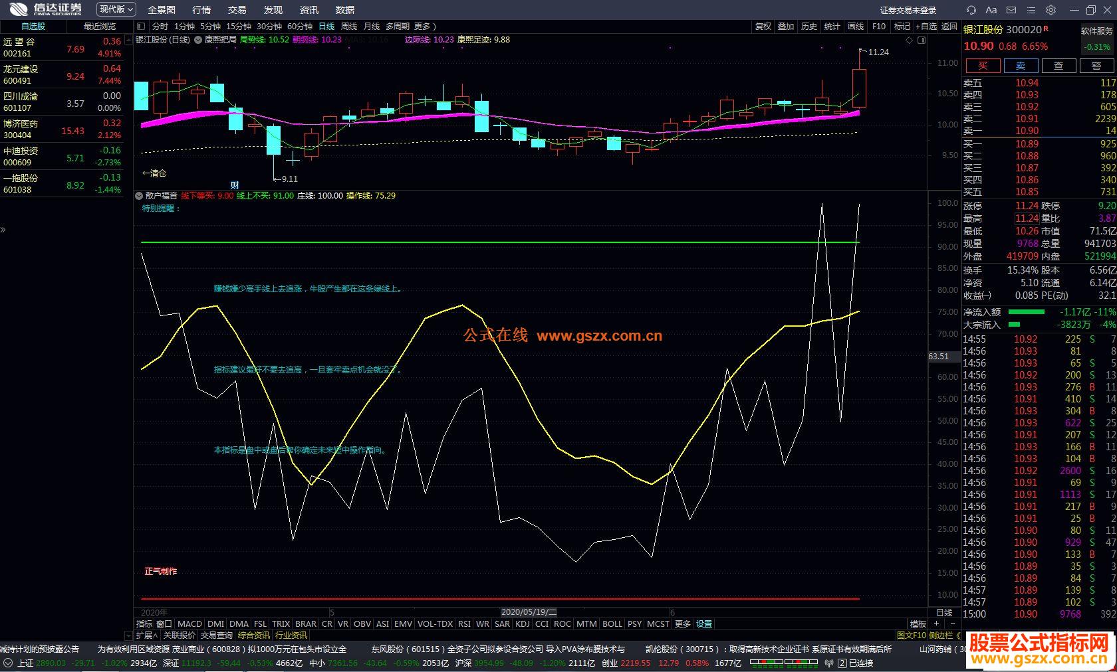Expand the 扩展 panel at the bottom
The width and height of the screenshot is (1117, 672).
[147, 635]
